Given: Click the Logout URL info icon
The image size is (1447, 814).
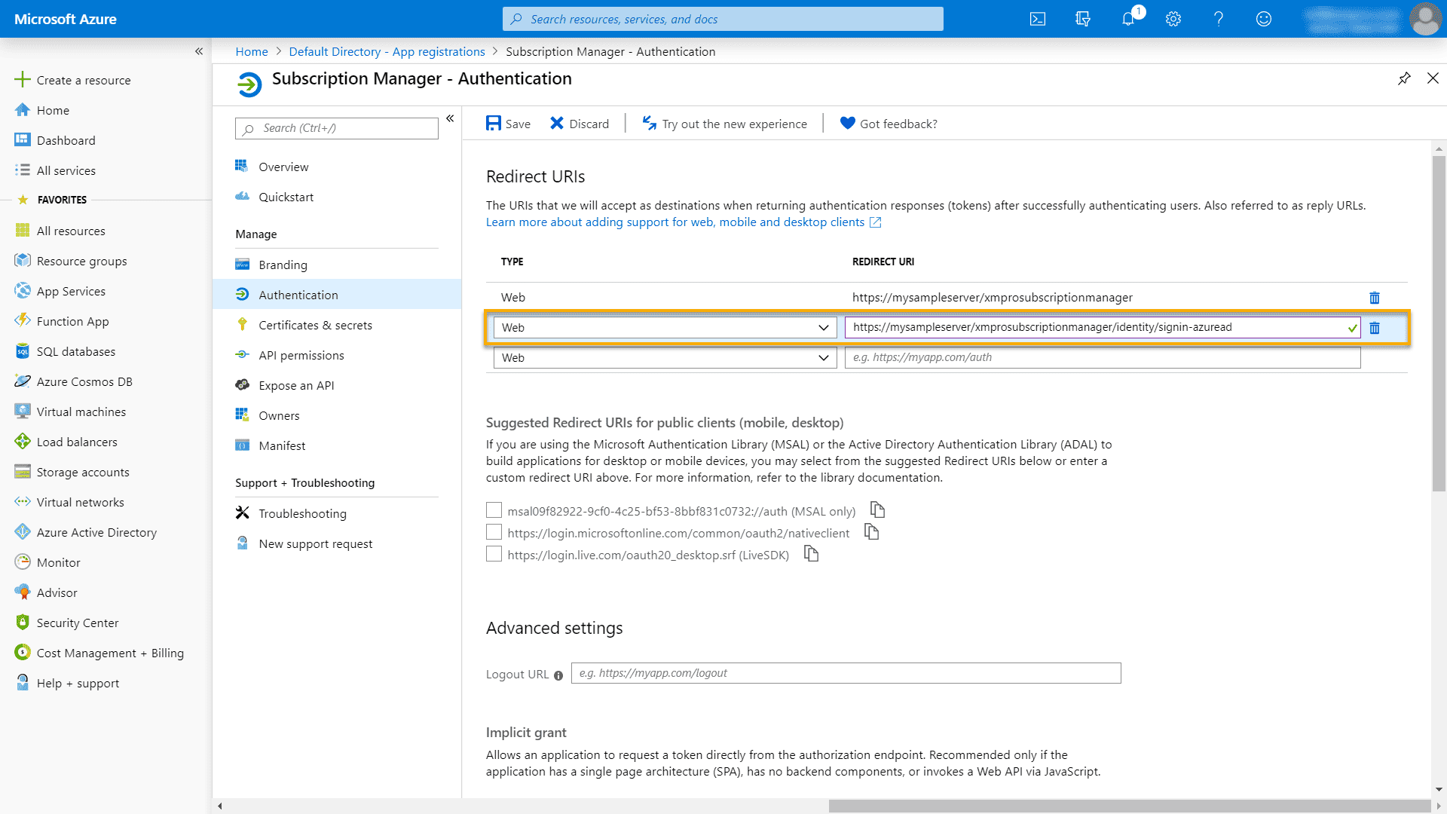Looking at the screenshot, I should click(x=558, y=675).
